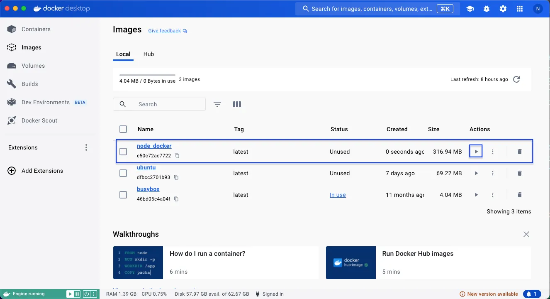
Task: Open more actions for node_docker
Action: [493, 152]
